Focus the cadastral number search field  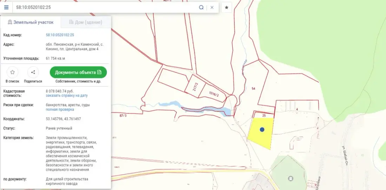106,7
